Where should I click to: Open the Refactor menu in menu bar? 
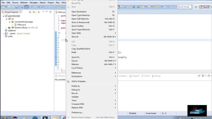pyautogui.click(x=24, y=3)
